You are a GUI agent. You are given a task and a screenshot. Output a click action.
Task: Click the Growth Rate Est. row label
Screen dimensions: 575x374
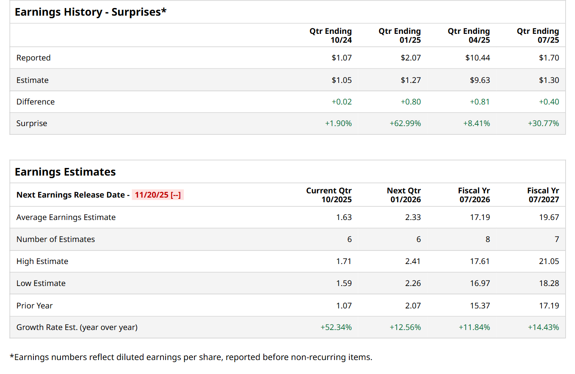click(77, 327)
